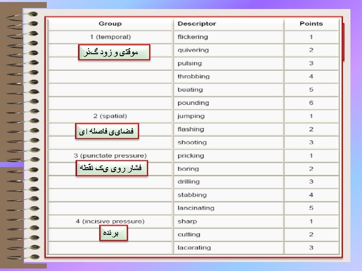Click points value 1 in flickering row

(311, 37)
